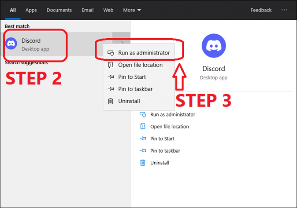Click Run as administrator in preview pane
Screen dimensions: 297x208
click(x=173, y=115)
